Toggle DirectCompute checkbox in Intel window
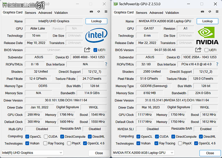Viewport: 222px width, 158px height. click(x=62, y=136)
